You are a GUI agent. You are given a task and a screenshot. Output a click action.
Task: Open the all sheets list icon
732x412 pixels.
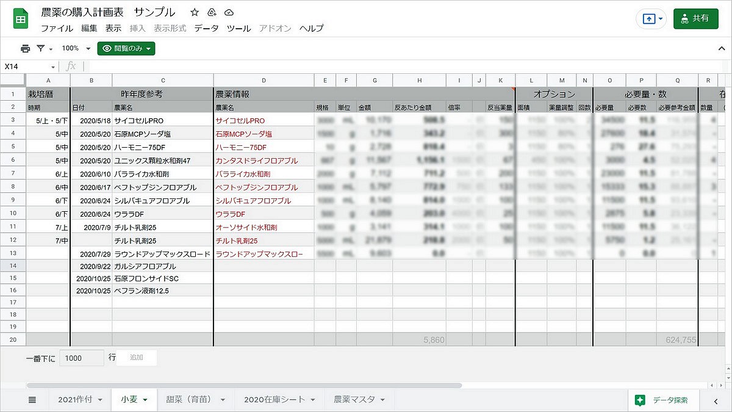(32, 400)
